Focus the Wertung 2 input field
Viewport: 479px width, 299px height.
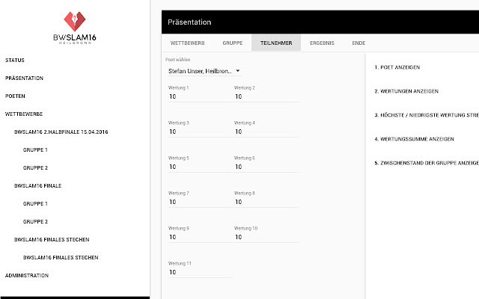tap(266, 96)
